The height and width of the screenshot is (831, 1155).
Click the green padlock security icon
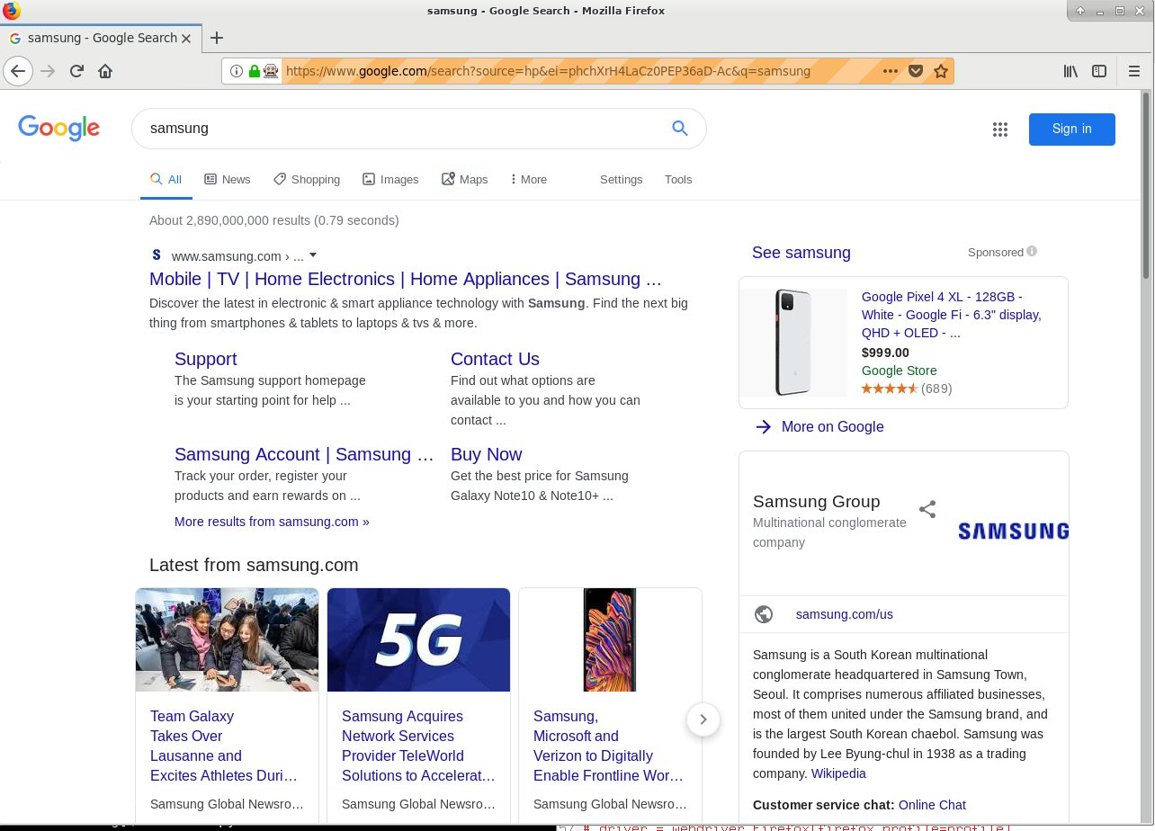coord(254,71)
